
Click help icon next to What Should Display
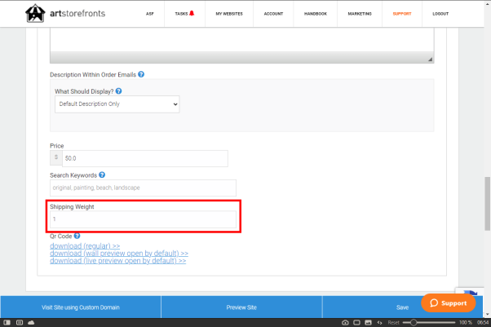120,91
